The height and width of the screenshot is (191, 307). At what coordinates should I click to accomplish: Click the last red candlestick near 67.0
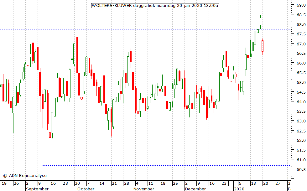(263, 46)
